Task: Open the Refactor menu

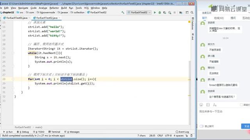Action: [x=54, y=8]
